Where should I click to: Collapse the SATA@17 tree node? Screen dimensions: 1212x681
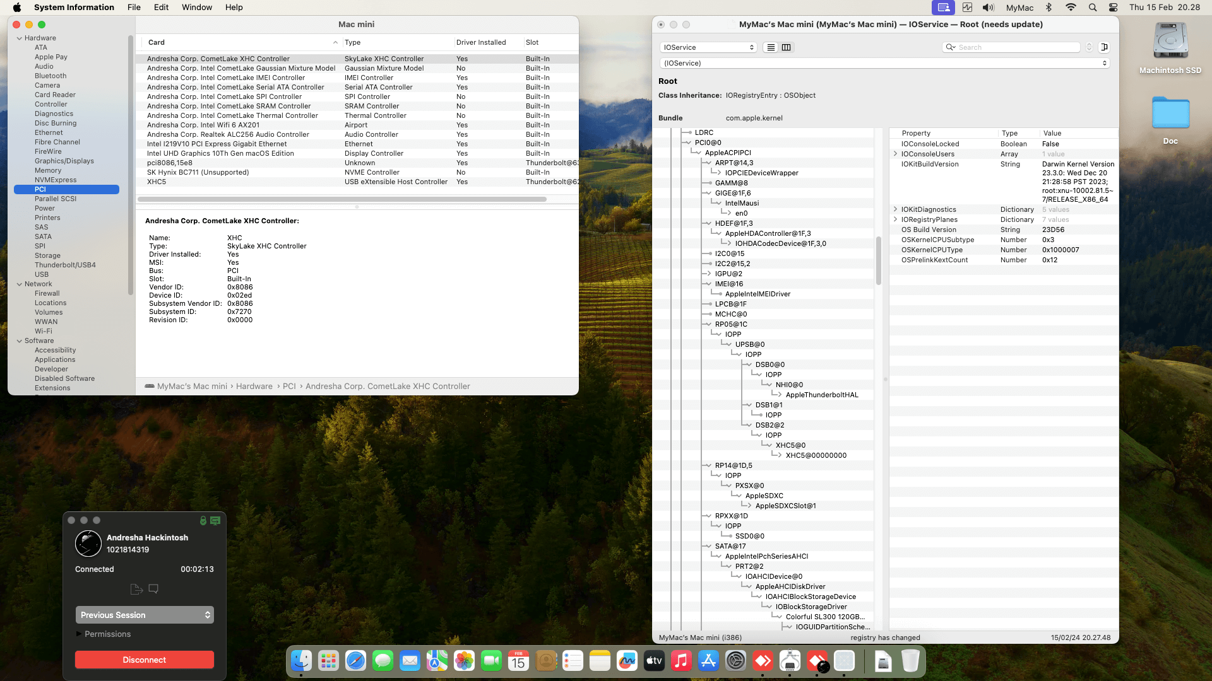tap(708, 546)
